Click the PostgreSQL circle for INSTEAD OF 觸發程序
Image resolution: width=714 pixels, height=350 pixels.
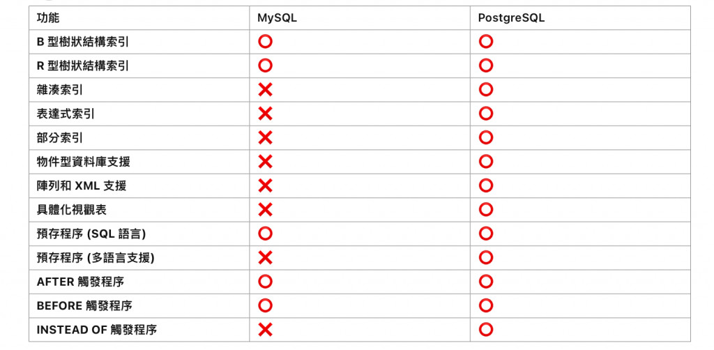pyautogui.click(x=486, y=330)
